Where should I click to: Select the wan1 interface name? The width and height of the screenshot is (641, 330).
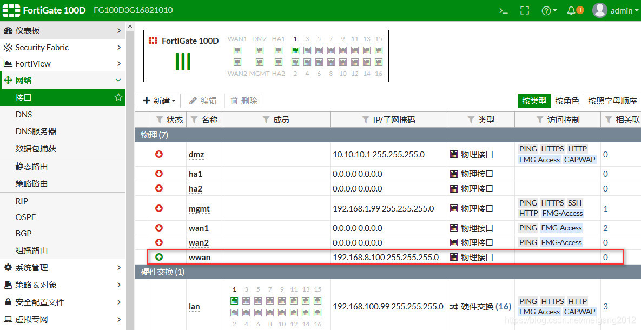tap(199, 228)
